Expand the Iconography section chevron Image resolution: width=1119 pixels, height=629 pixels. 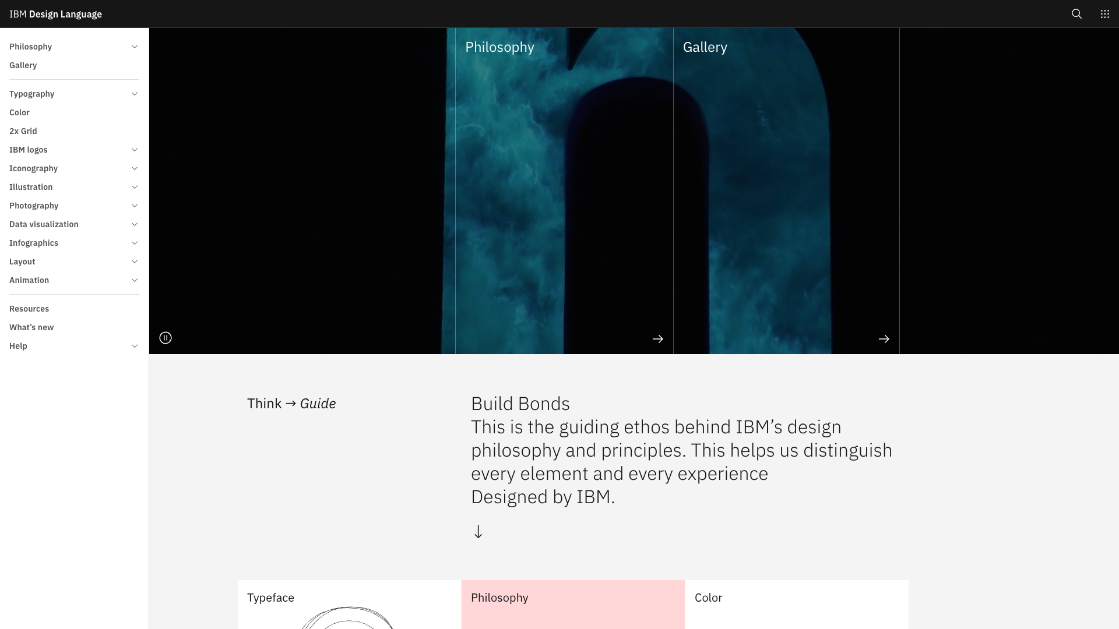[x=135, y=168]
